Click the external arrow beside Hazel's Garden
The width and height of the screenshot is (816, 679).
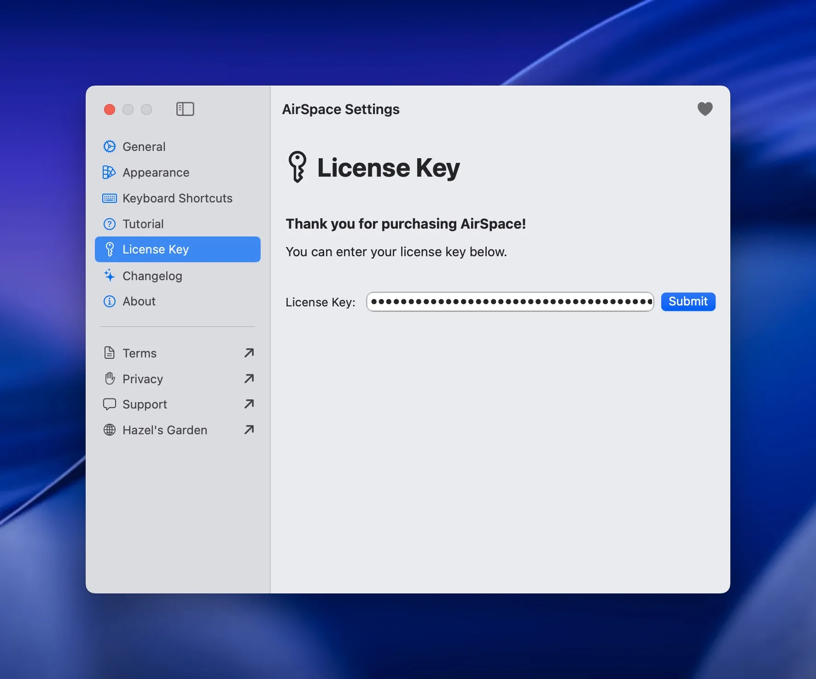(249, 430)
